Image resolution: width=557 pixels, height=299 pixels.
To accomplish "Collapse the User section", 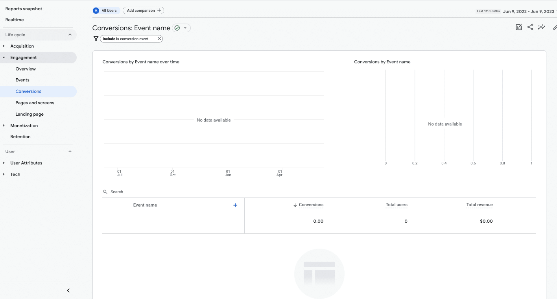I will [70, 151].
